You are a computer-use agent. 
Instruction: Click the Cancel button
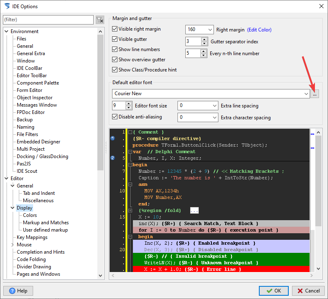tap(308, 291)
